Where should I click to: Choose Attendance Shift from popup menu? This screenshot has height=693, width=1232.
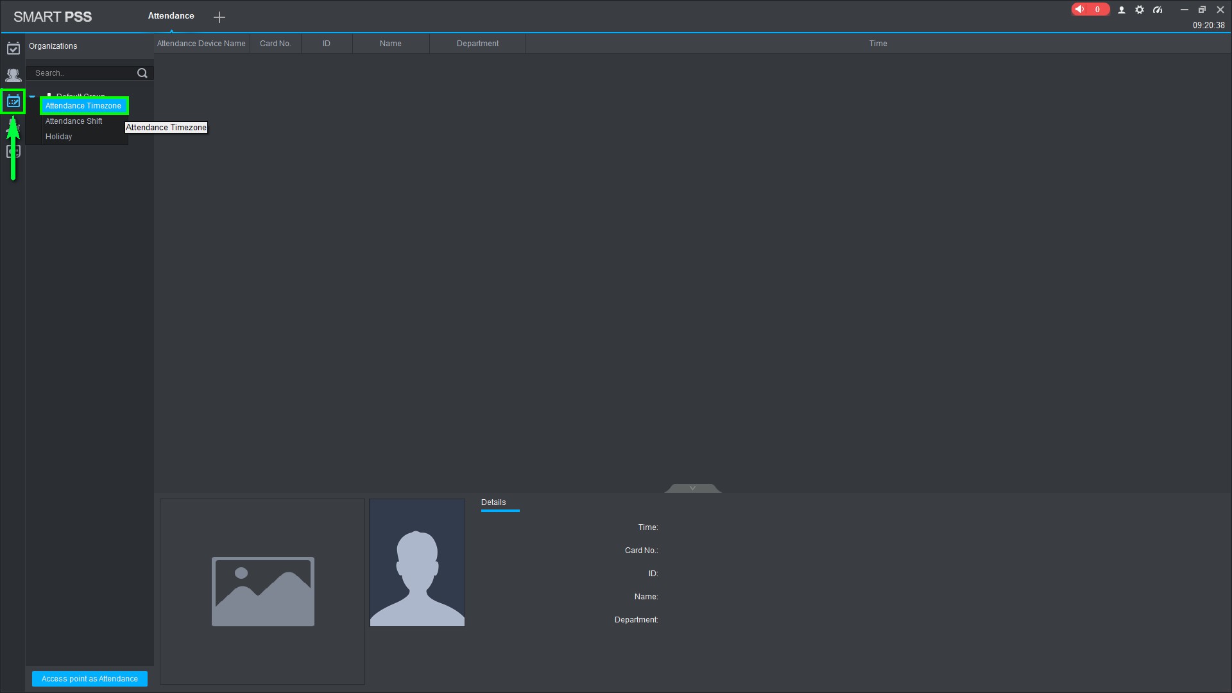tap(74, 121)
